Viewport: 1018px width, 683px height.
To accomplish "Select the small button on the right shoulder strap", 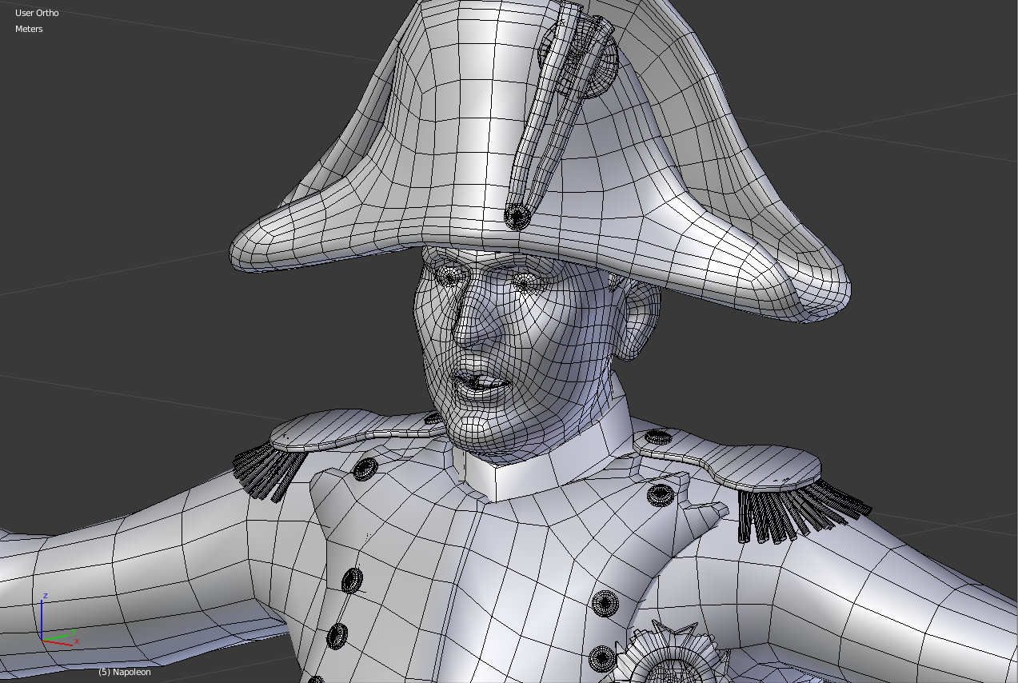I will coord(659,438).
